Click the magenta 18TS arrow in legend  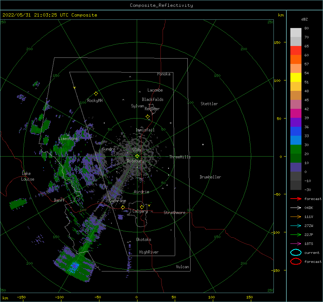tap(296, 244)
